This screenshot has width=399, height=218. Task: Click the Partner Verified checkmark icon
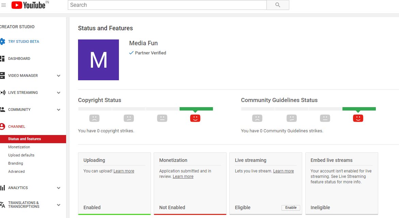tap(131, 53)
